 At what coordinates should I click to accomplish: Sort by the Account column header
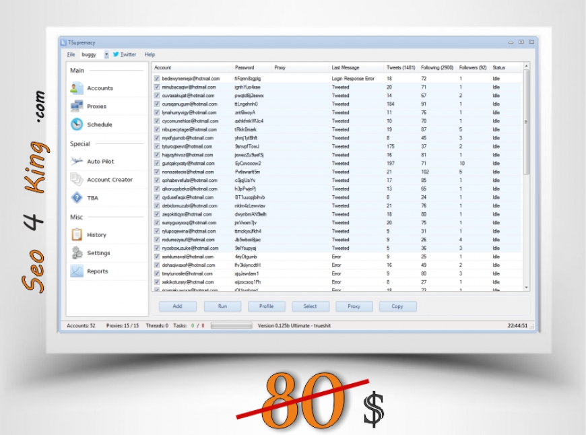(193, 67)
